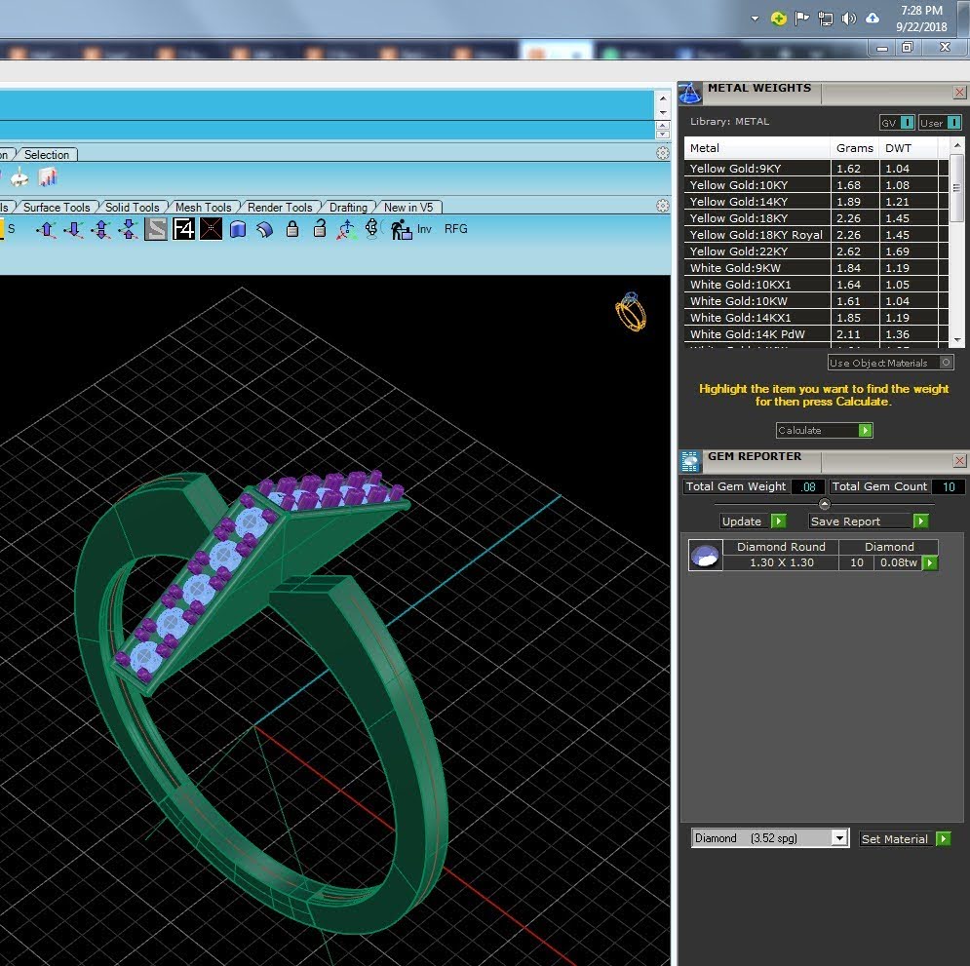The image size is (970, 966).
Task: Toggle the User library switch
Action: point(941,123)
